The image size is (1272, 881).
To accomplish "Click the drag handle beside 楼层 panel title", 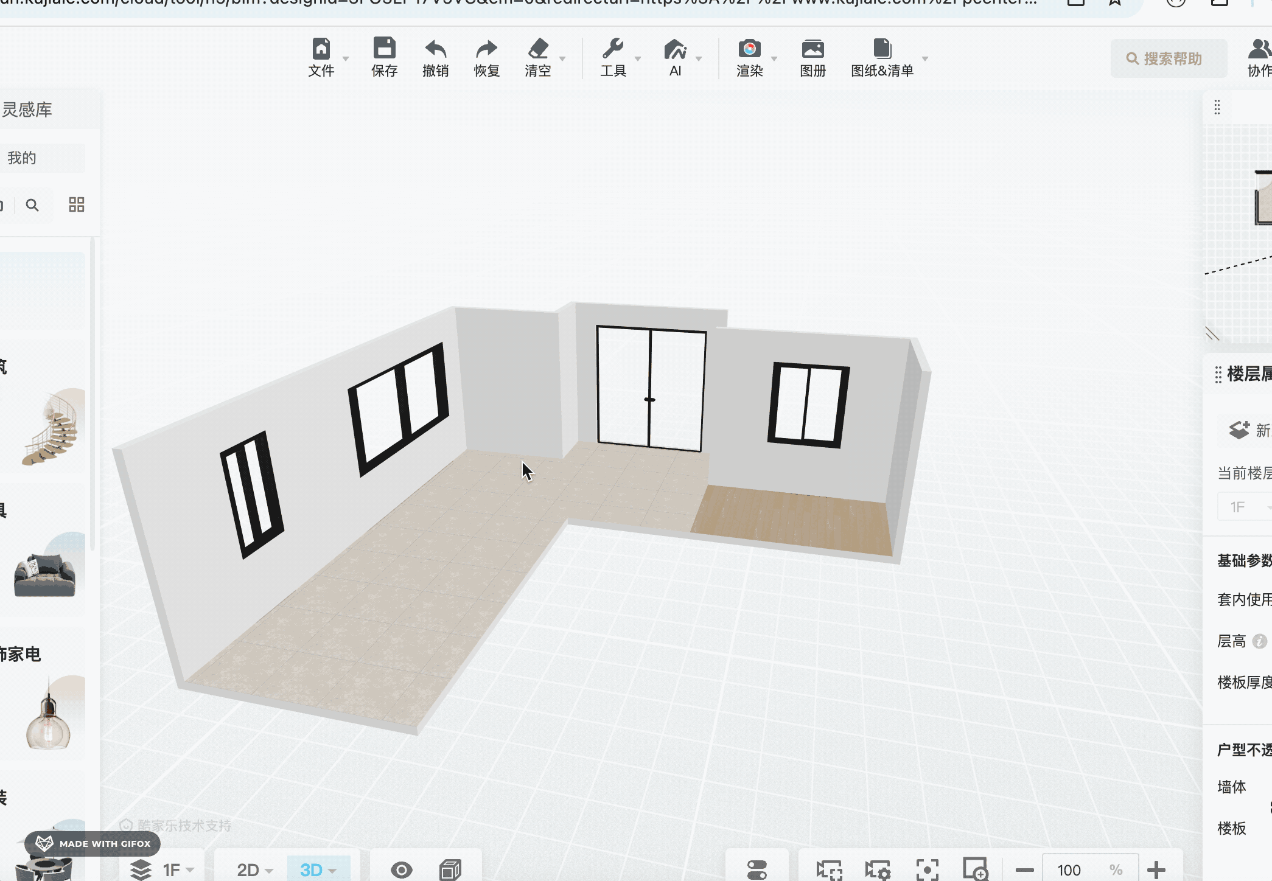I will [1218, 375].
